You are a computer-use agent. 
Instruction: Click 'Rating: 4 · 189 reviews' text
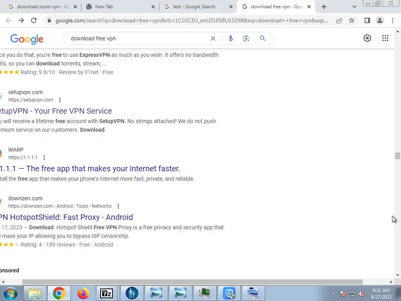[48, 245]
